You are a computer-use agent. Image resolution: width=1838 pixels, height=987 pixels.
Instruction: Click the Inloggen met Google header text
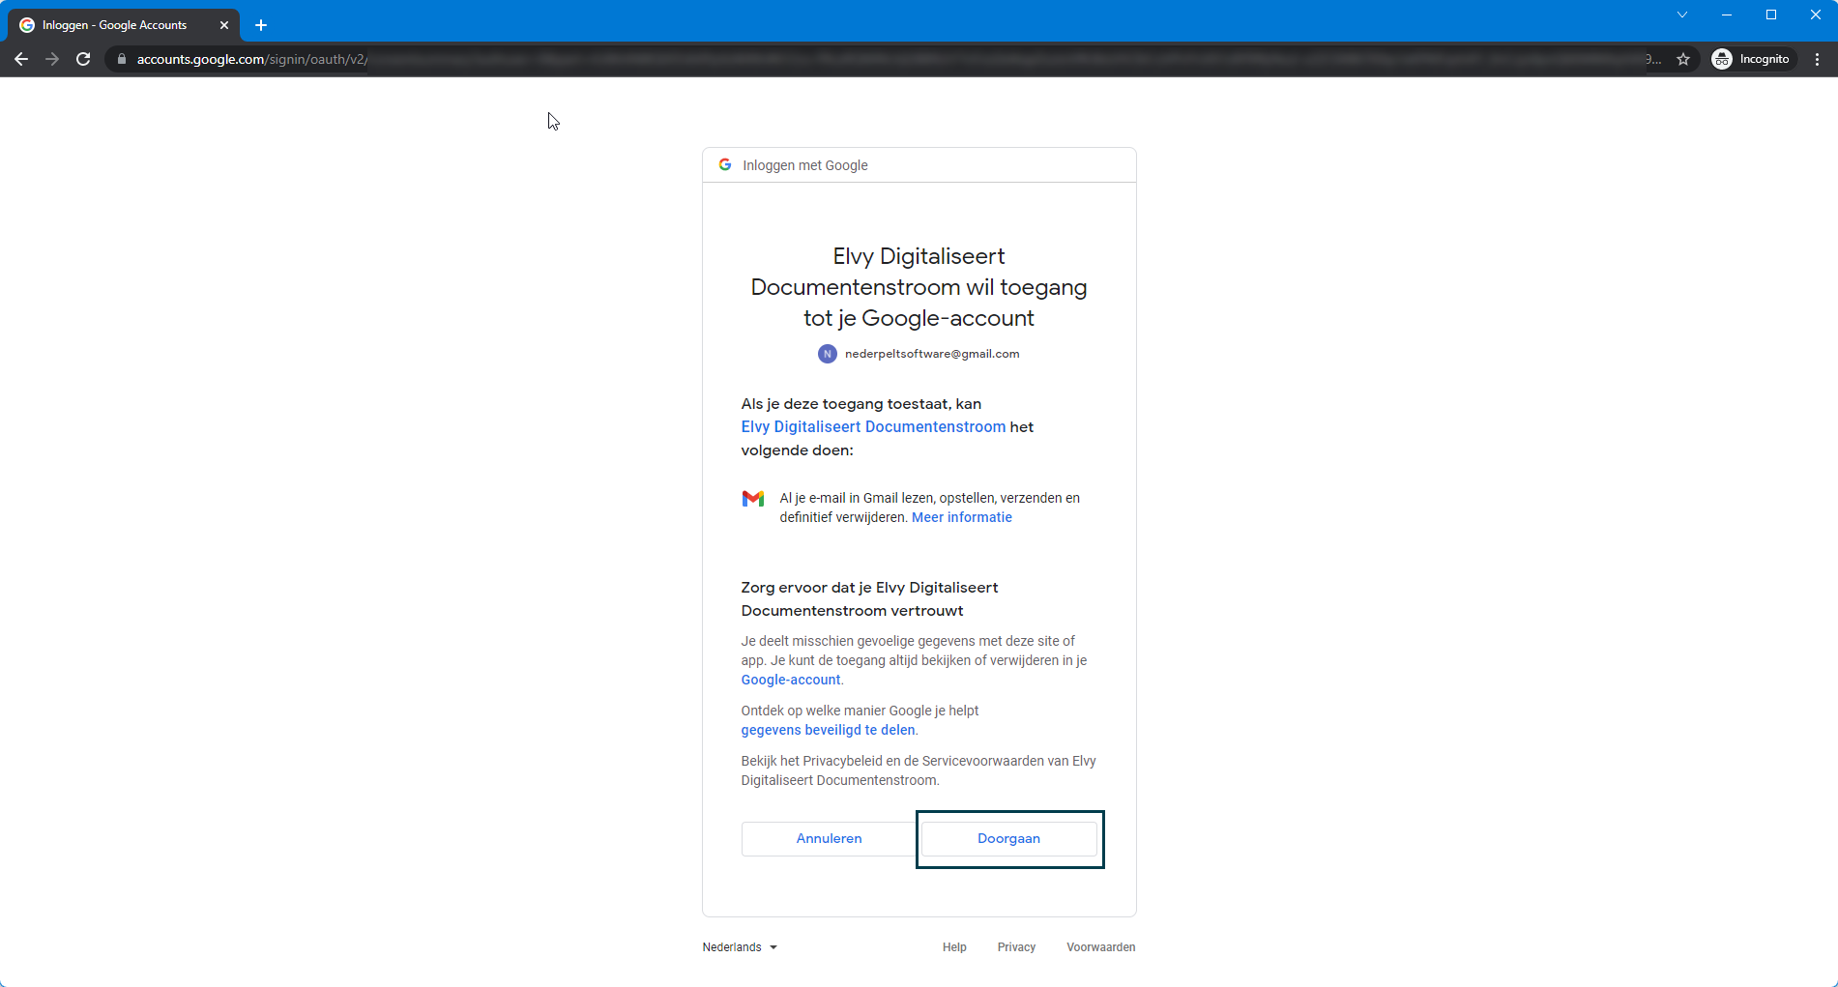805,165
